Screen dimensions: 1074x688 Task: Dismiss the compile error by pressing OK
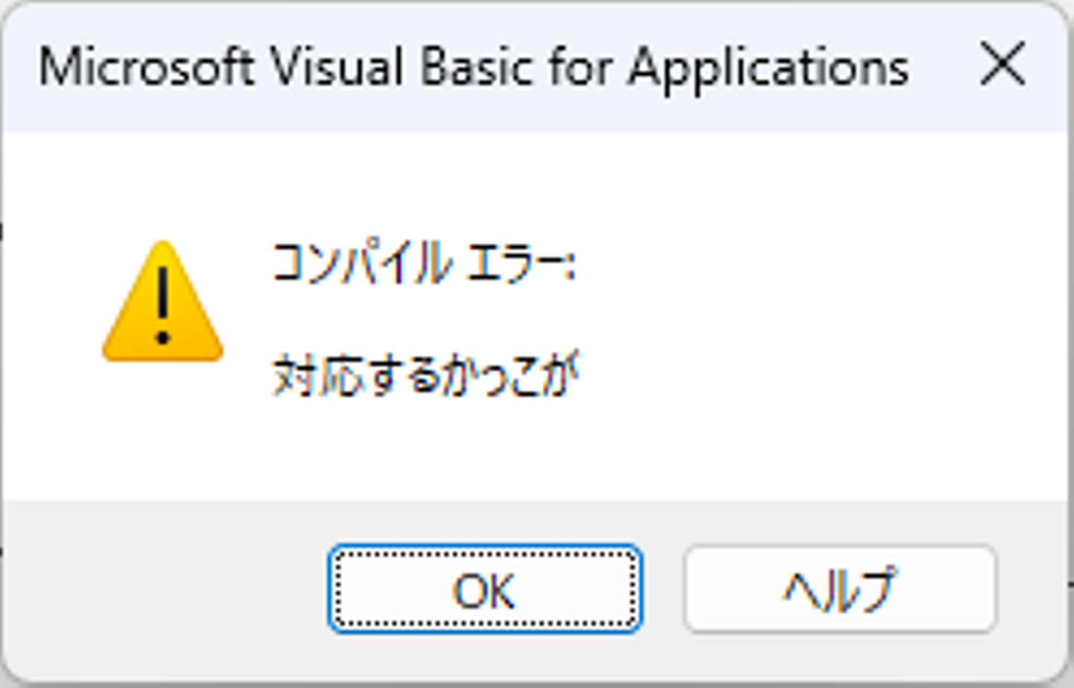point(484,590)
